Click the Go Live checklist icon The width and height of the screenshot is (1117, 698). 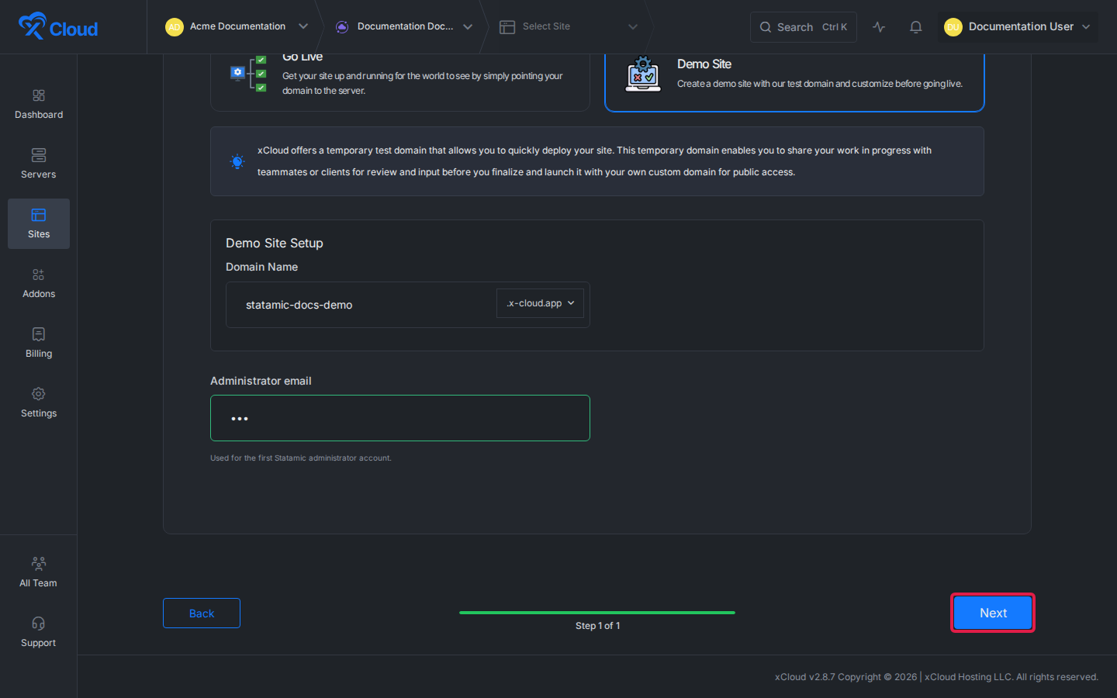tap(248, 74)
